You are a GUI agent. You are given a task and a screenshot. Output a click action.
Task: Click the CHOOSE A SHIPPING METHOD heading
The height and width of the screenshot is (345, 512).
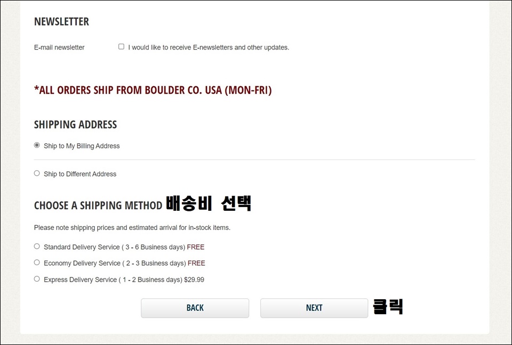point(98,206)
